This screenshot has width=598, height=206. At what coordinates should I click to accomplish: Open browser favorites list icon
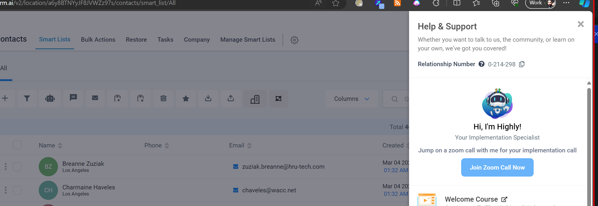click(476, 3)
